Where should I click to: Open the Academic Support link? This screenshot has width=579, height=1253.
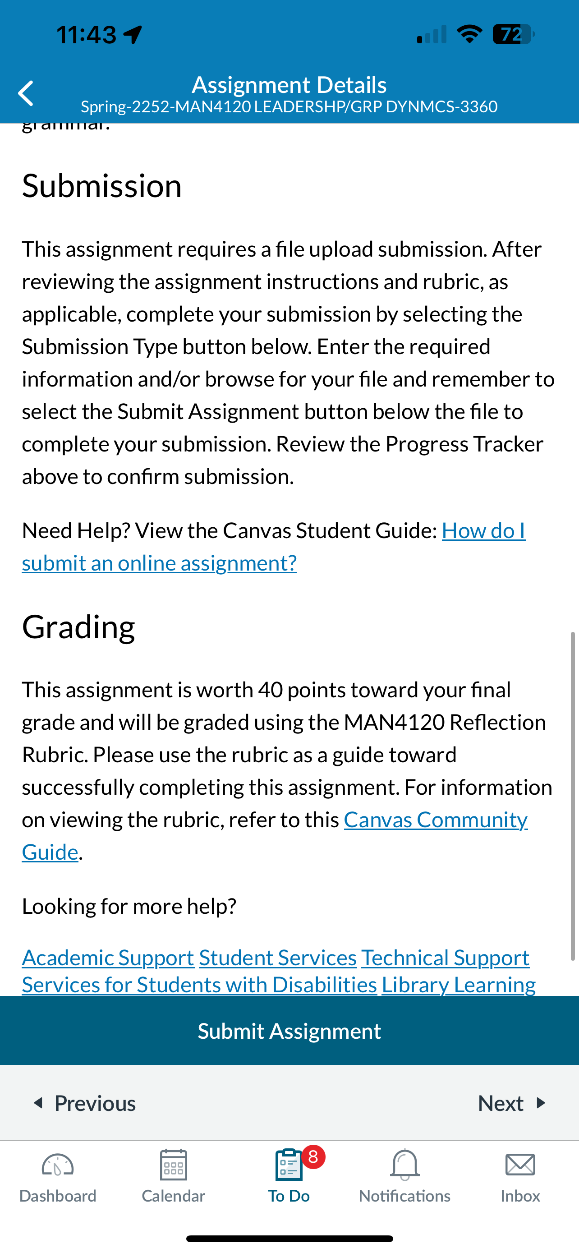pos(108,957)
